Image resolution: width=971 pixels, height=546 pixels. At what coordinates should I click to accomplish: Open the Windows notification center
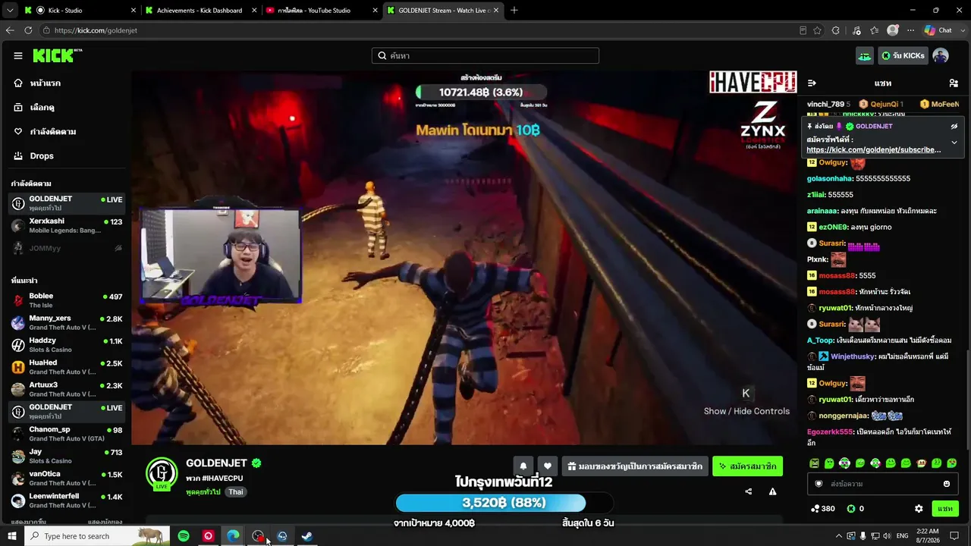tap(954, 536)
